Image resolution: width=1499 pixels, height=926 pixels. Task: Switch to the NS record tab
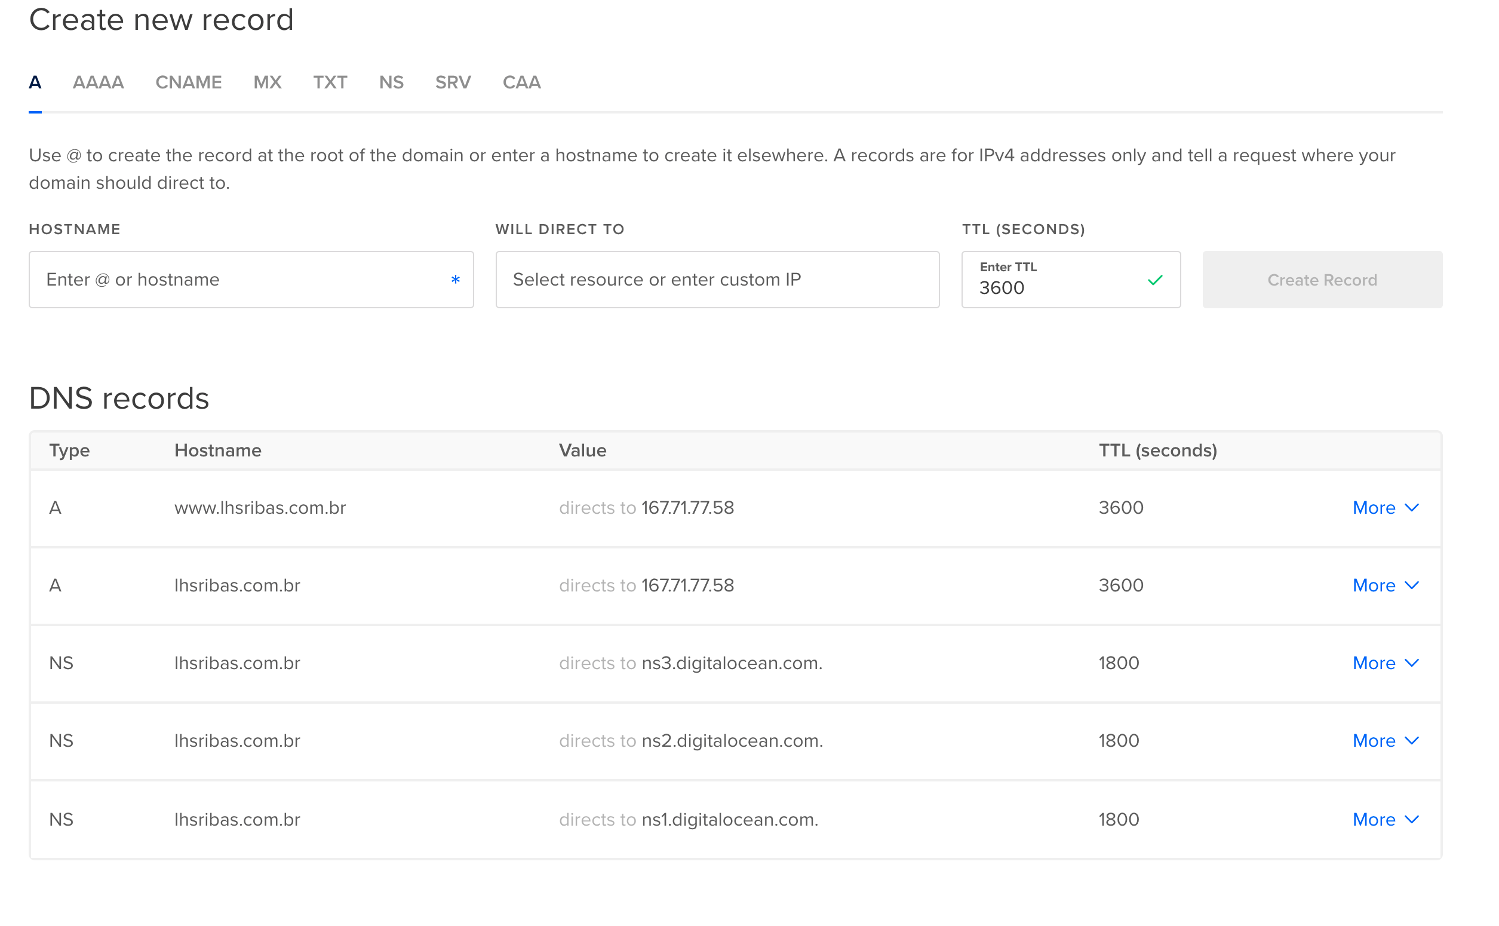[x=391, y=82]
